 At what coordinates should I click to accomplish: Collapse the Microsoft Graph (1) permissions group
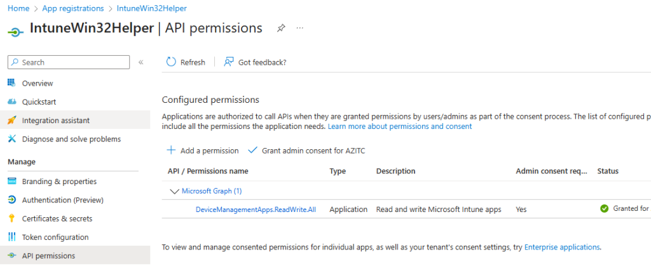[x=174, y=190]
